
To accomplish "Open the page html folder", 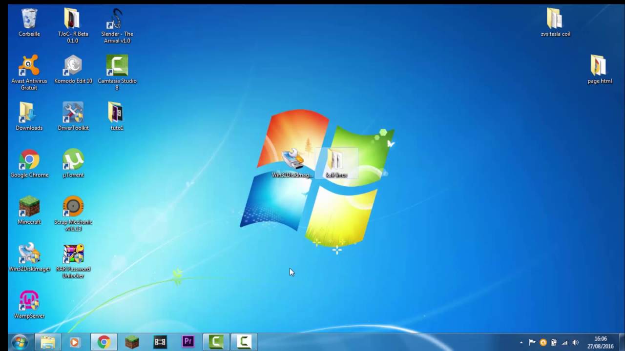I will [x=599, y=69].
